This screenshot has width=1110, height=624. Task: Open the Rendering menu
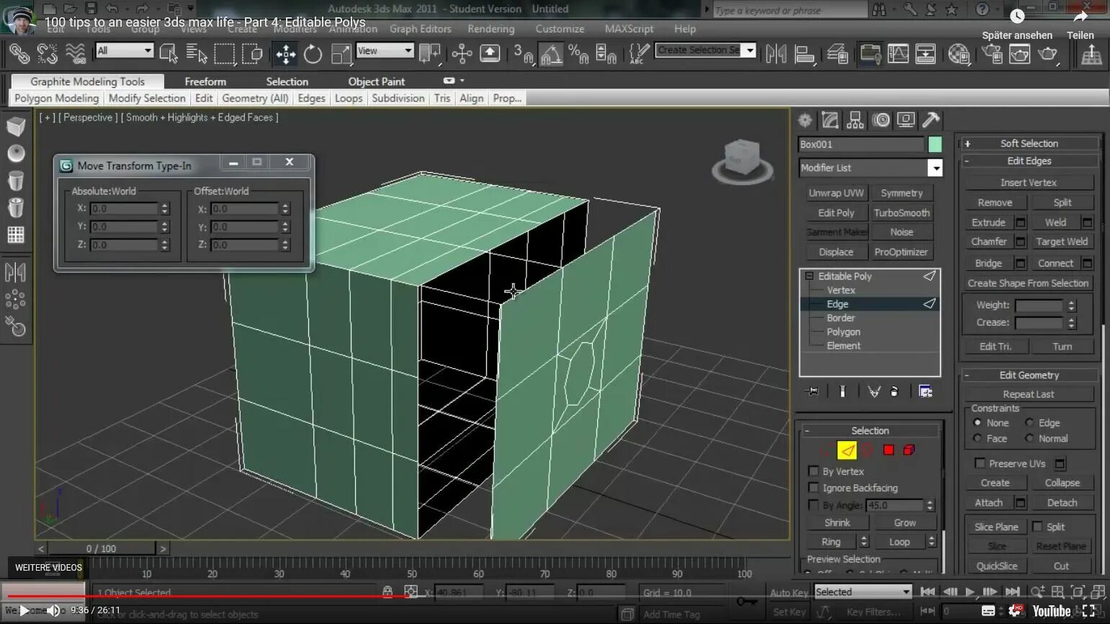tap(491, 29)
